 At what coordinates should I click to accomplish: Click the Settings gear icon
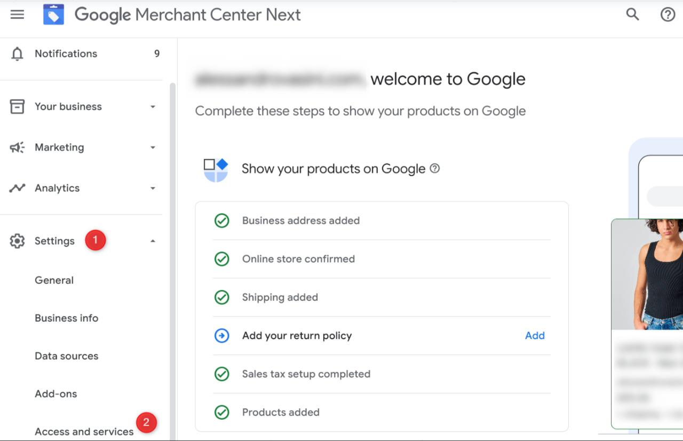18,241
